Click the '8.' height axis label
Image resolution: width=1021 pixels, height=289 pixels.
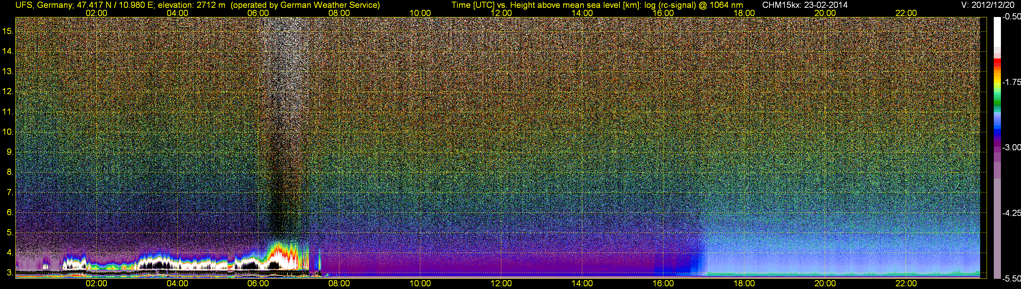tap(10, 172)
